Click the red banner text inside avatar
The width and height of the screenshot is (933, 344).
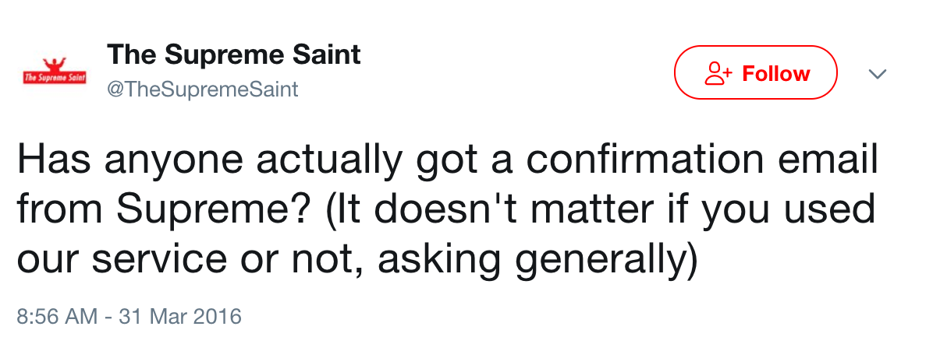point(54,79)
